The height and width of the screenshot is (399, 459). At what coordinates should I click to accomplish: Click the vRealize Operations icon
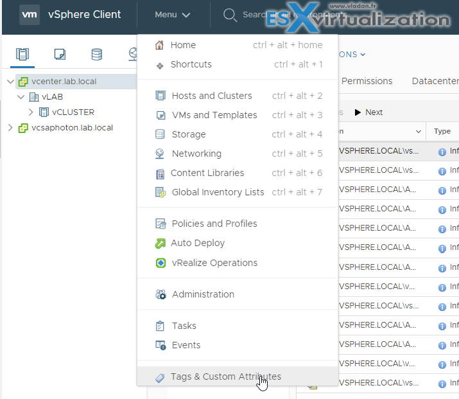pyautogui.click(x=160, y=263)
